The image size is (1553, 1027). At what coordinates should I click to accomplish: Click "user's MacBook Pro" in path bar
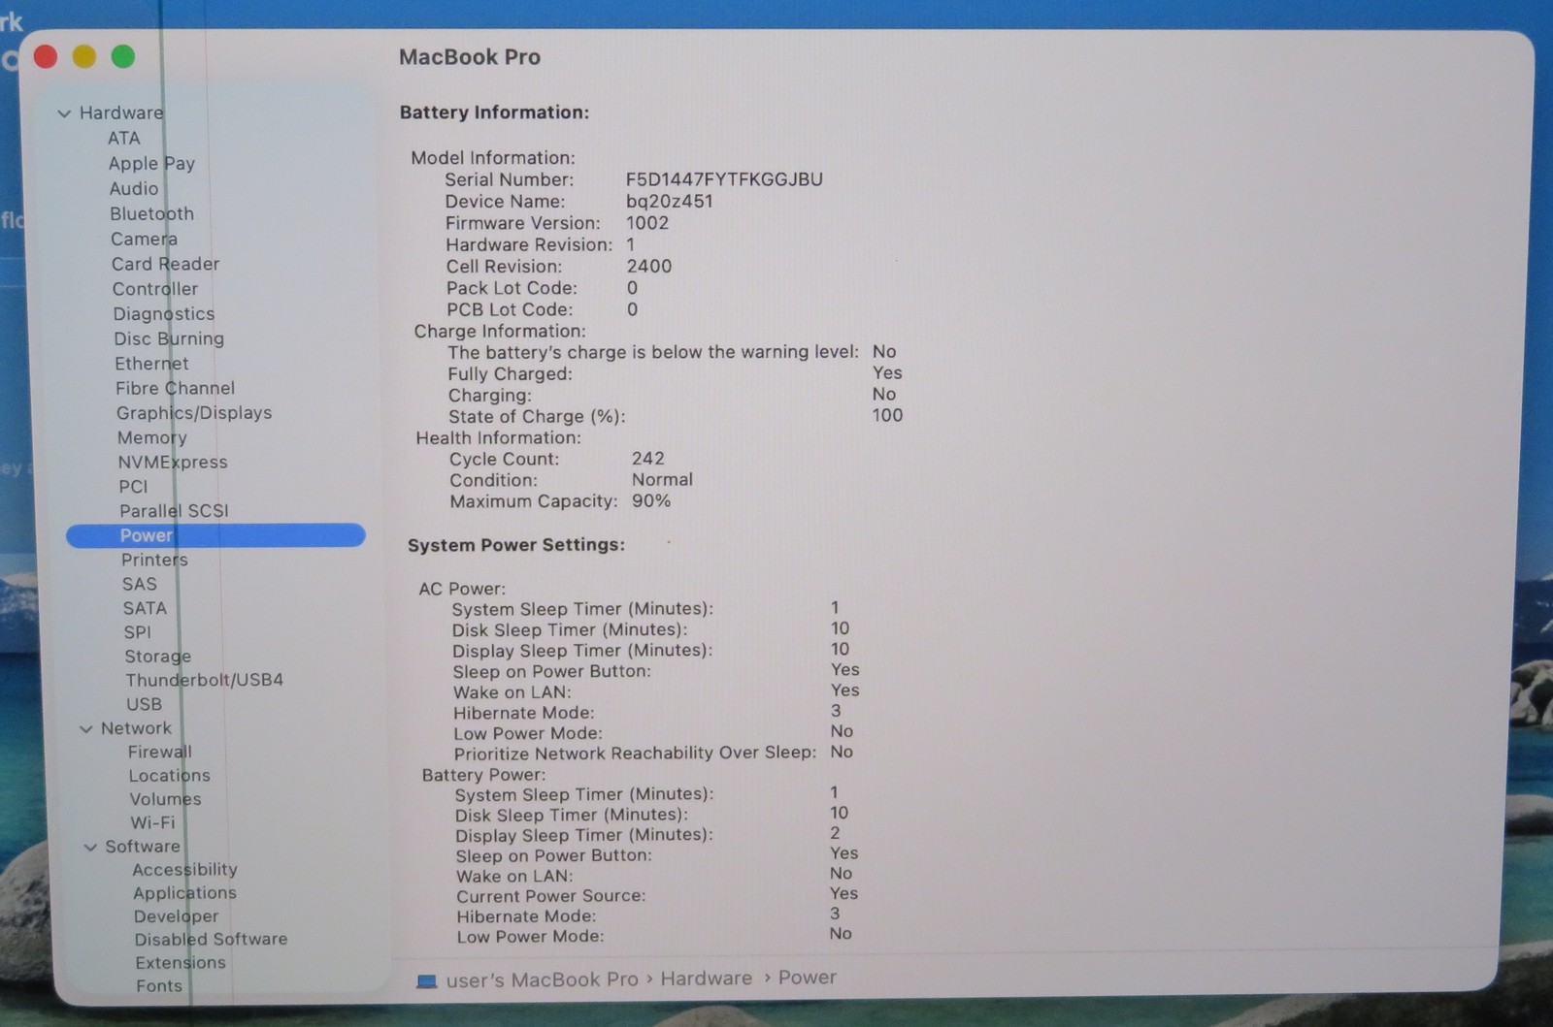[542, 980]
